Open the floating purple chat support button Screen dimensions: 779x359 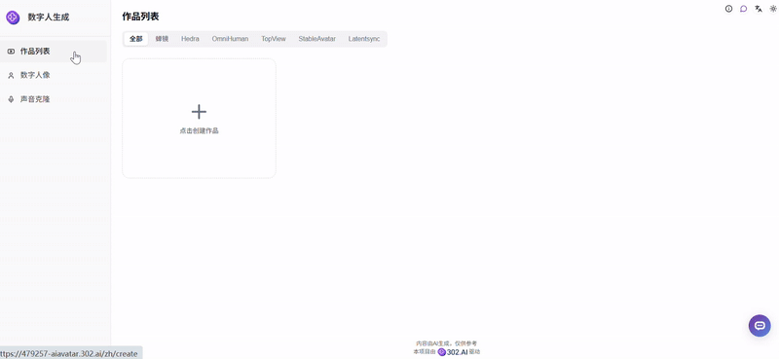760,326
